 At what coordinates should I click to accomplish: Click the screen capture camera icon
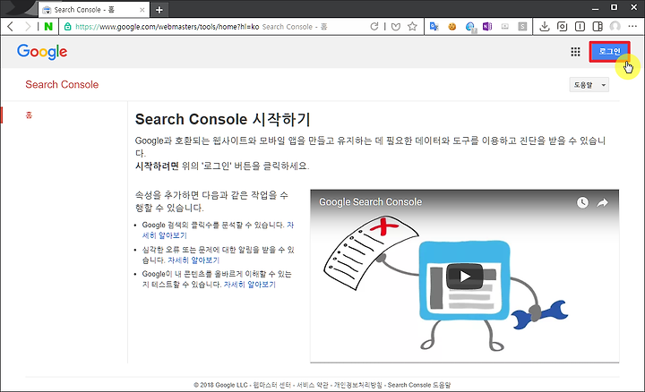[x=562, y=27]
